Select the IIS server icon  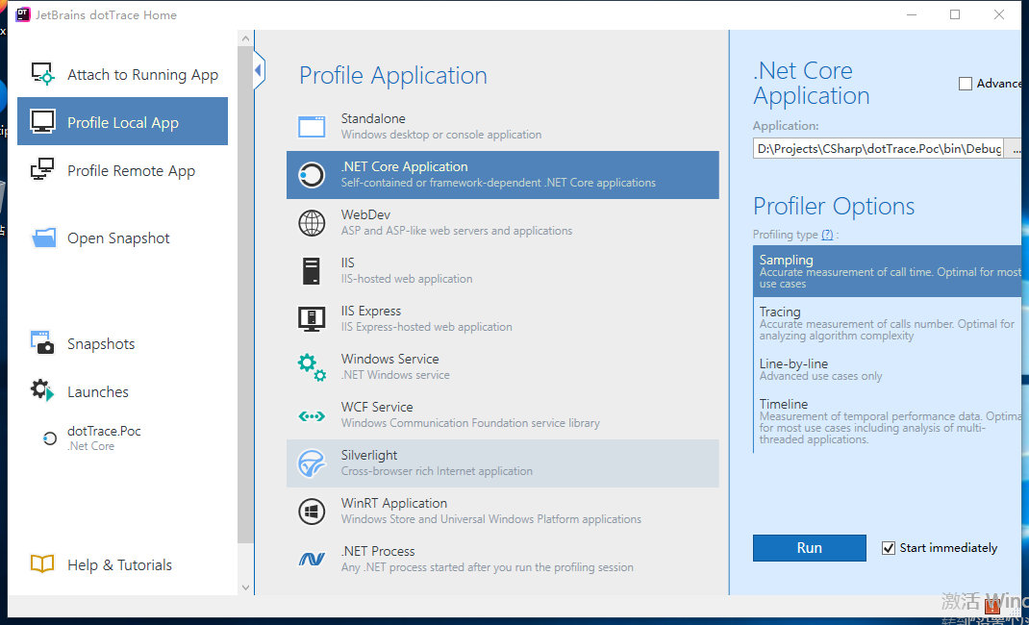(312, 271)
